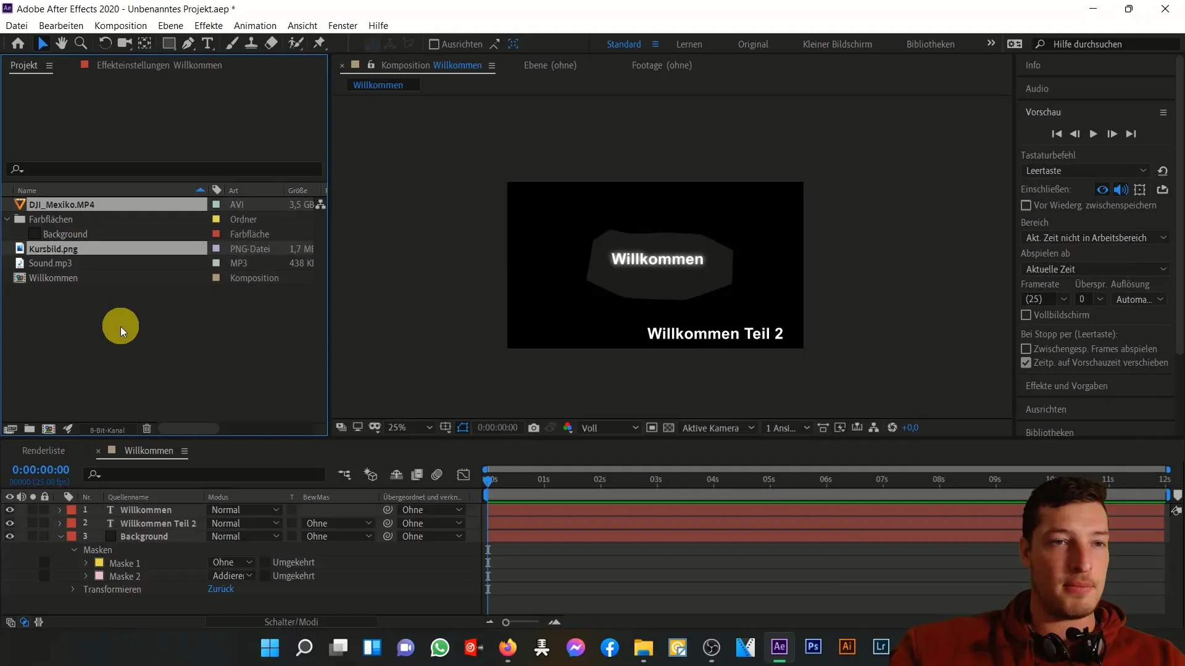Expand the Willkommen layer tree item
Screen dimensions: 1185x666
pos(59,510)
